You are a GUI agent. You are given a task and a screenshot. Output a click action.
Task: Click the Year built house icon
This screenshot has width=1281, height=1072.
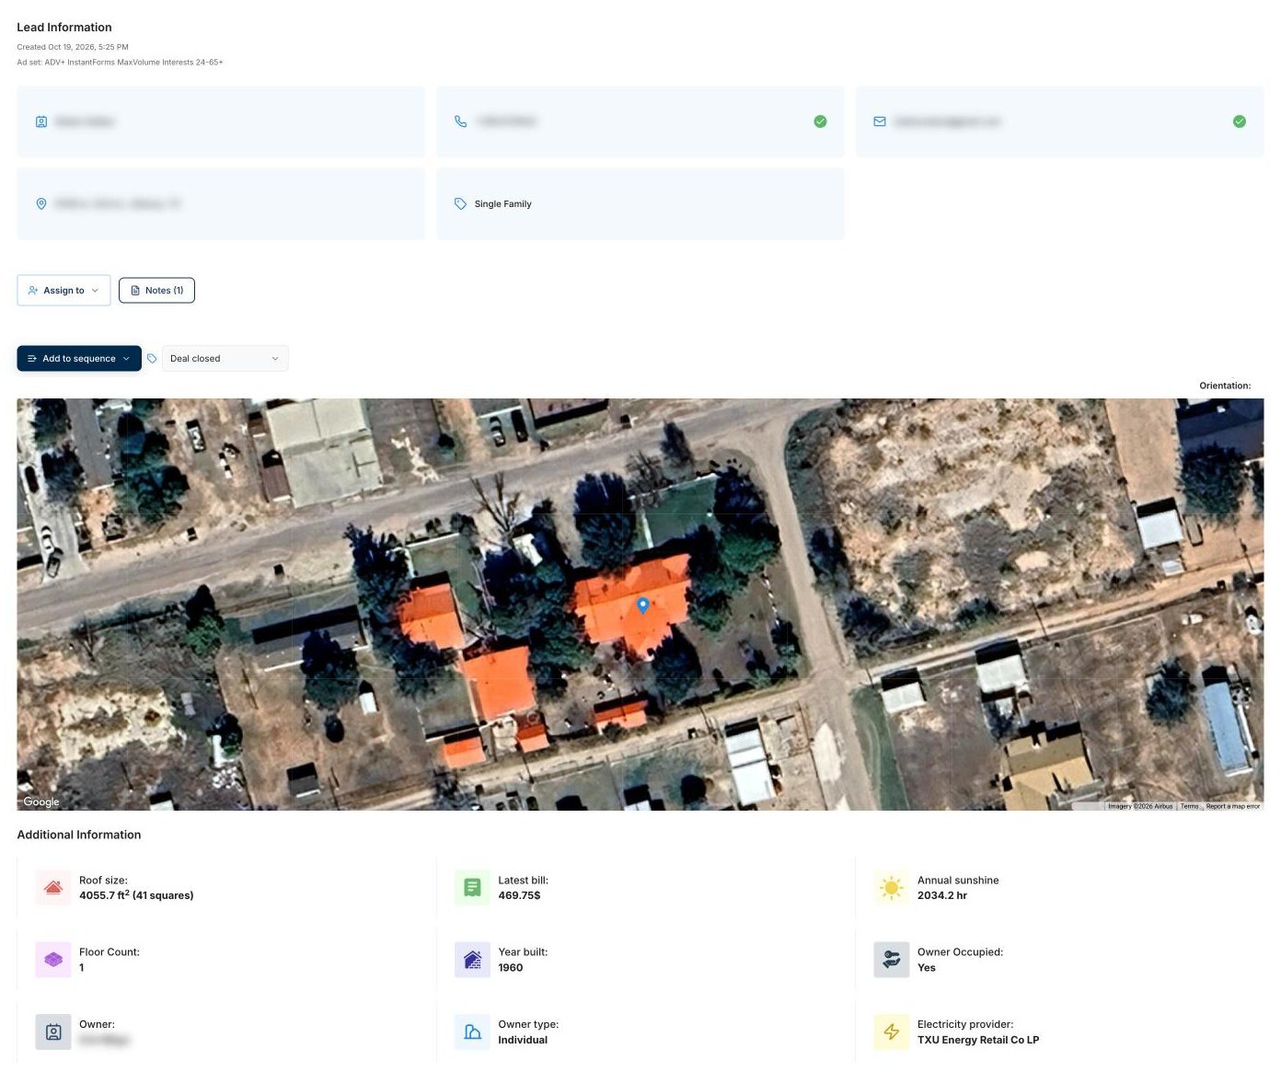click(472, 960)
